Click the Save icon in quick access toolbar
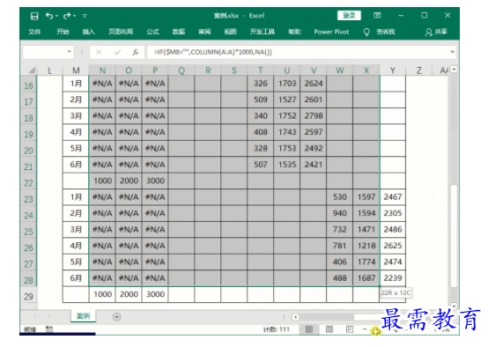488x347 pixels. tap(34, 16)
